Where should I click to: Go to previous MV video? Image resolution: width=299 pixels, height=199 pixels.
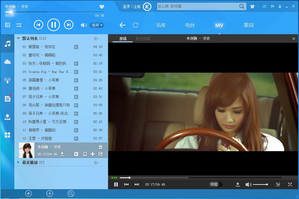click(x=126, y=184)
